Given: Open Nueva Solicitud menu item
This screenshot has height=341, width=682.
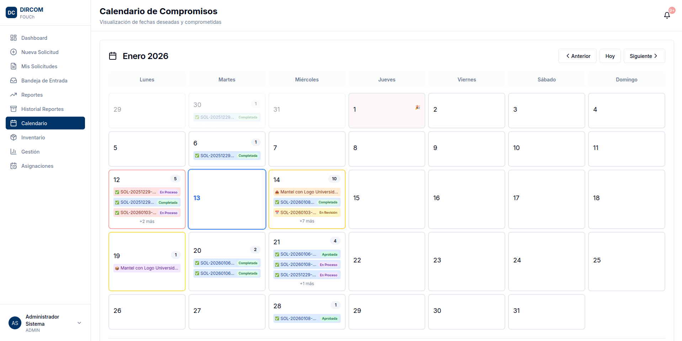Looking at the screenshot, I should coord(45,52).
